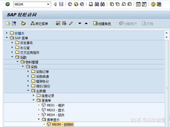Collapse the 物料管理 folder
The image size is (170, 127).
click(18, 62)
